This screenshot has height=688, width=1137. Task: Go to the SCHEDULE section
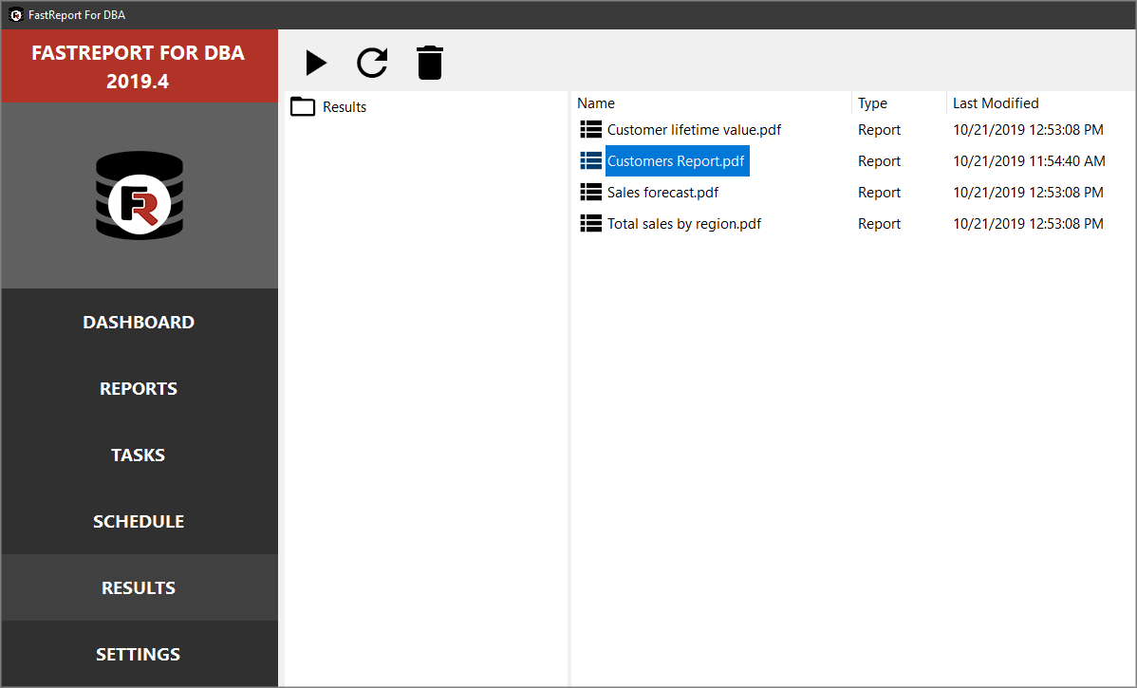[x=139, y=521]
